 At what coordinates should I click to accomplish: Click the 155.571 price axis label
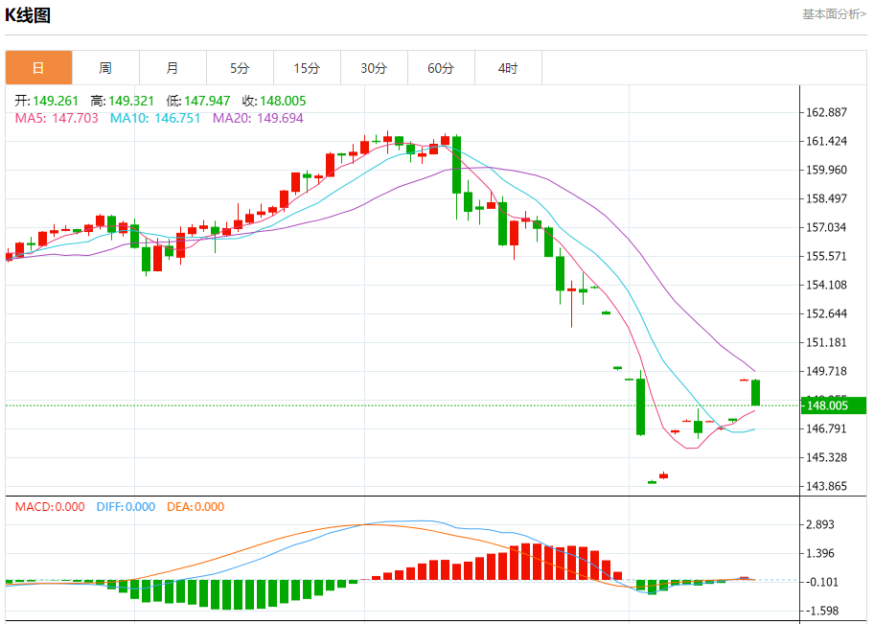click(x=827, y=257)
